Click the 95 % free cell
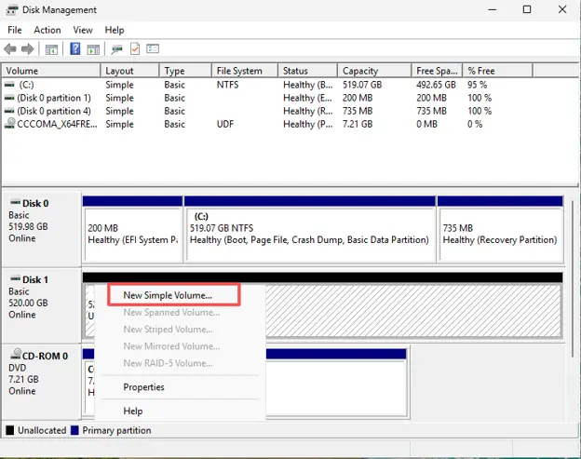 point(477,85)
